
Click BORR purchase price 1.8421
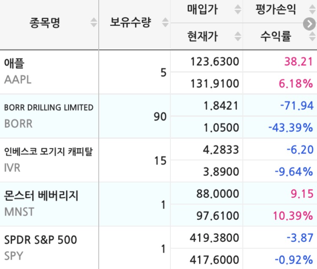point(221,106)
